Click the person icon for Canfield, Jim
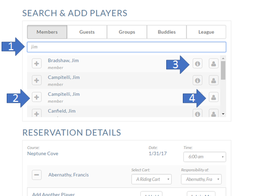This screenshot has height=196, width=275. (x=213, y=113)
